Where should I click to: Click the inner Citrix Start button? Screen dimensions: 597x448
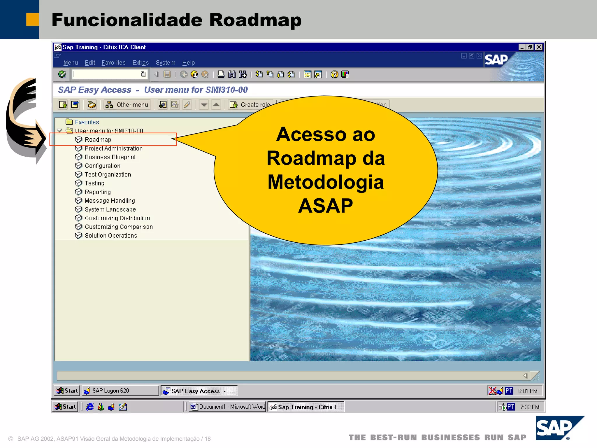coord(67,391)
